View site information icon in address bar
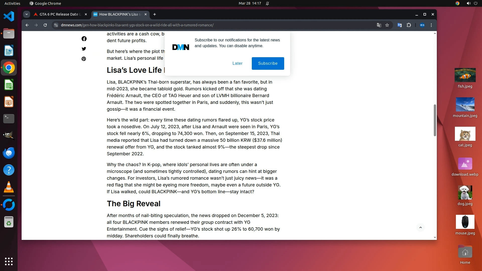The height and width of the screenshot is (271, 482). pyautogui.click(x=56, y=25)
